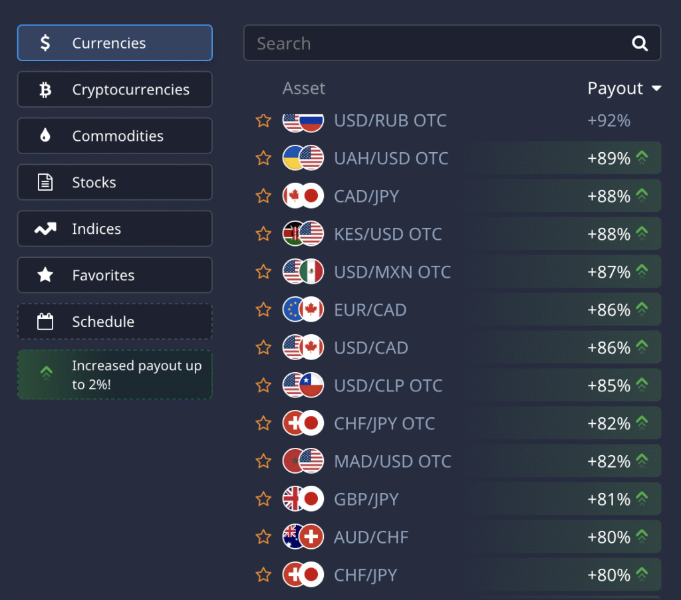Click the Increased payout up to 2% banner
Image resolution: width=681 pixels, height=600 pixels.
point(114,375)
